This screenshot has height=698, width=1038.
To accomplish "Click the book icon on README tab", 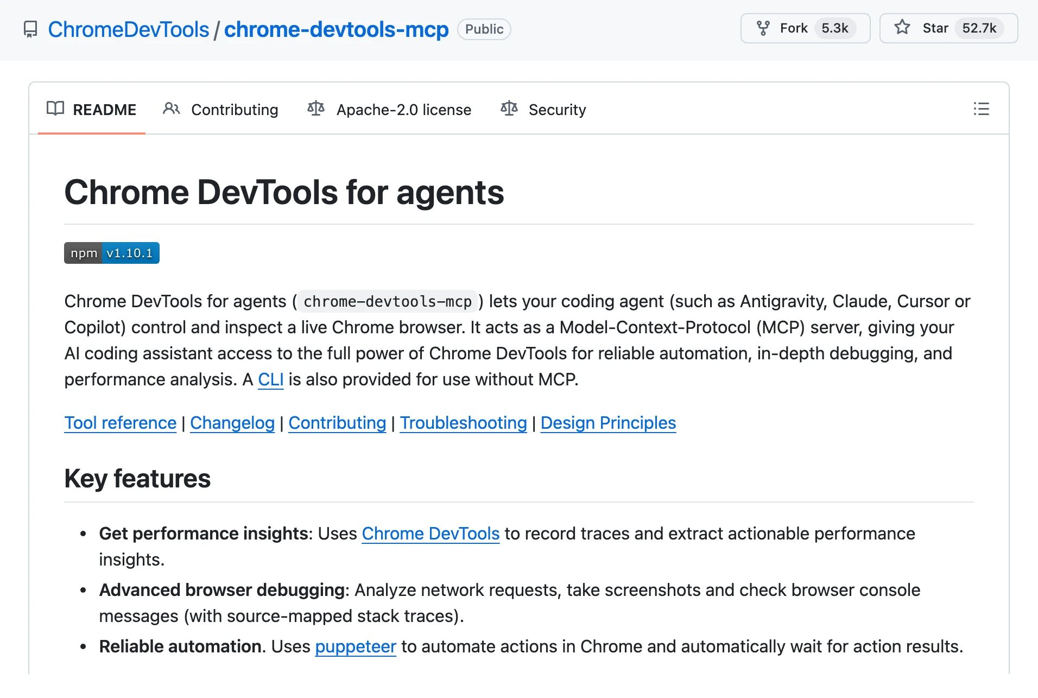I will coord(55,109).
